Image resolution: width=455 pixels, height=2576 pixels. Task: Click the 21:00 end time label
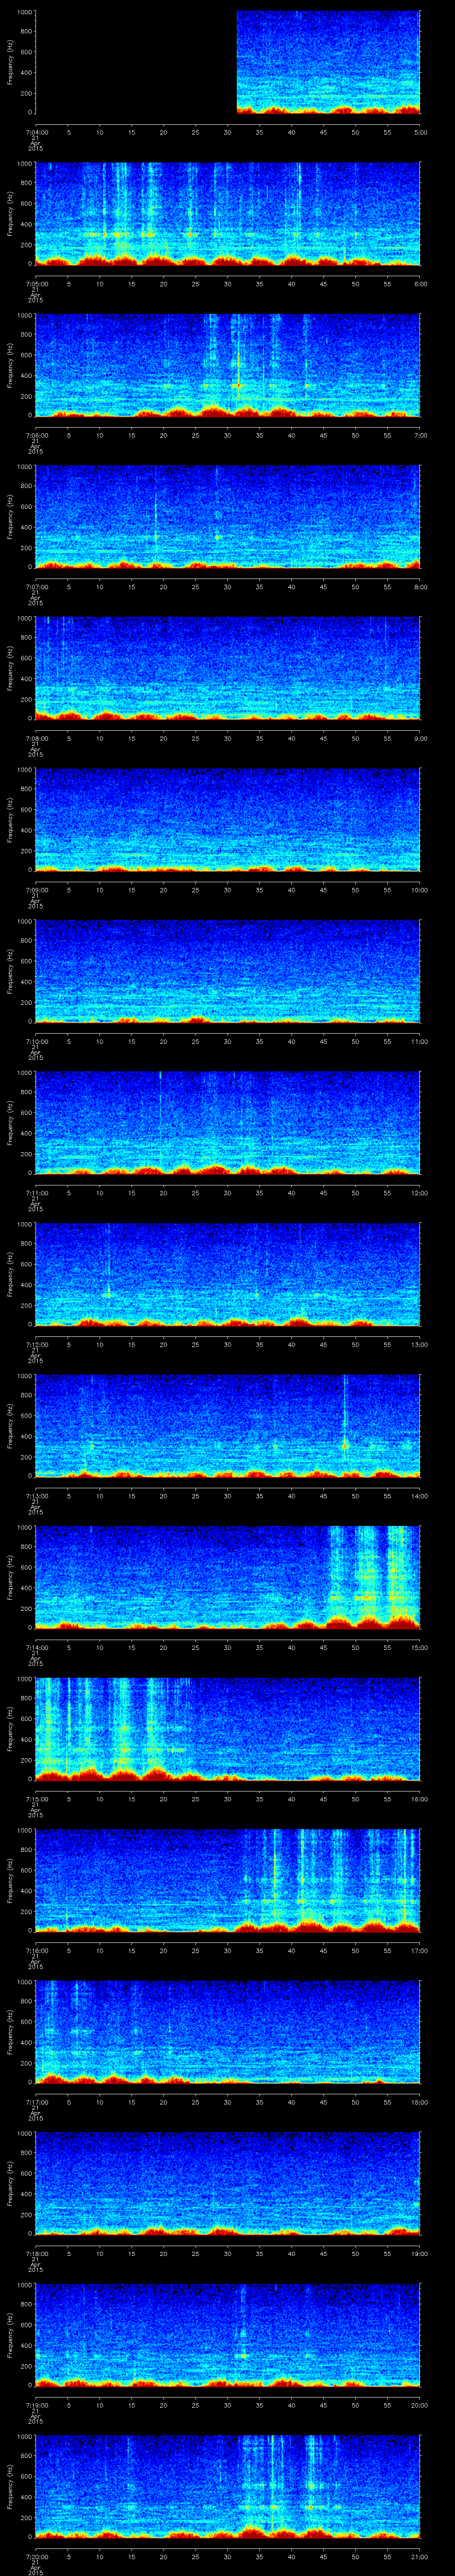pos(420,2555)
